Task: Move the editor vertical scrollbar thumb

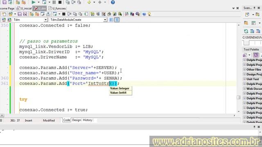Action: coord(239,97)
